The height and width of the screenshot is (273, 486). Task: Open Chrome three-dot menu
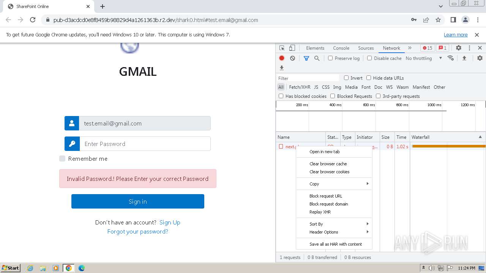477,20
